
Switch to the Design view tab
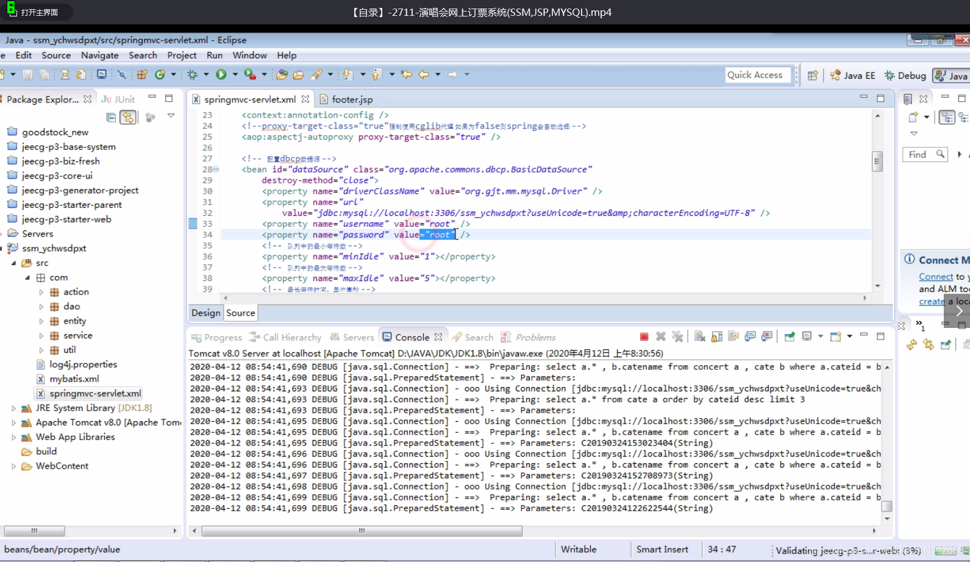click(x=205, y=313)
